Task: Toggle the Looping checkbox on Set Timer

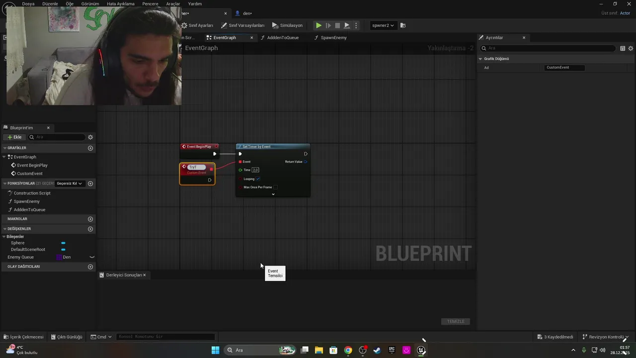Action: click(x=258, y=179)
